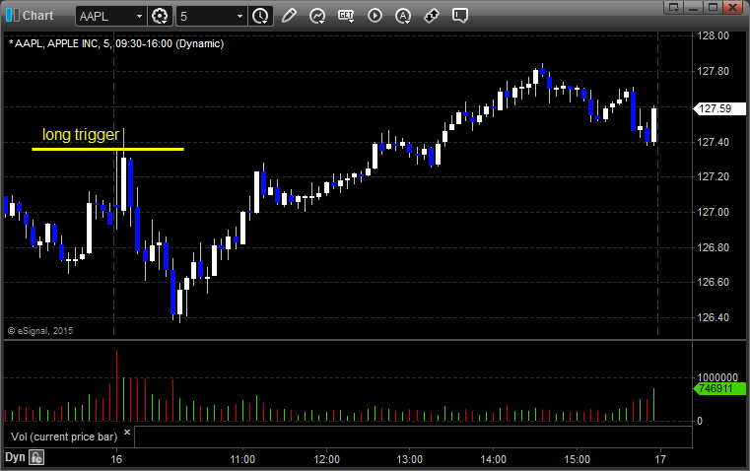Click the blue chart link indicator icon
This screenshot has height=471, width=750.
(x=13, y=16)
